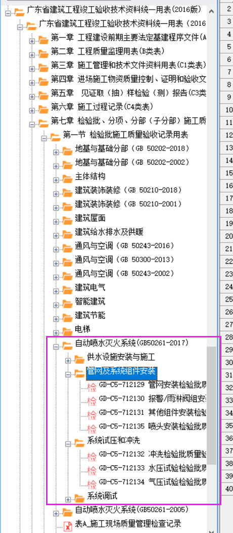Click the folder icon next to 建筑电气

(x=68, y=288)
